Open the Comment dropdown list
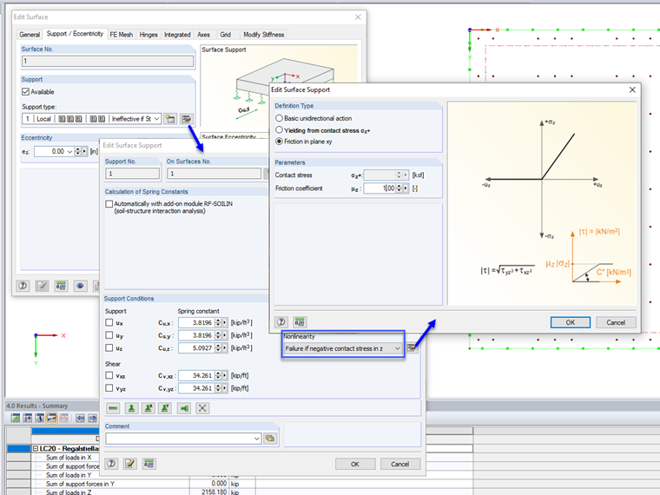The image size is (660, 495). tap(257, 439)
